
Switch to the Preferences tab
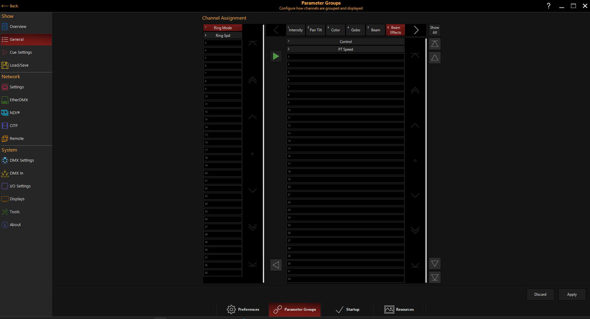243,309
